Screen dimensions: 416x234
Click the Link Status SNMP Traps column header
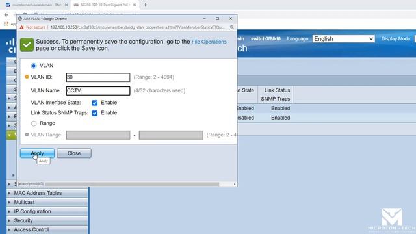(276, 94)
